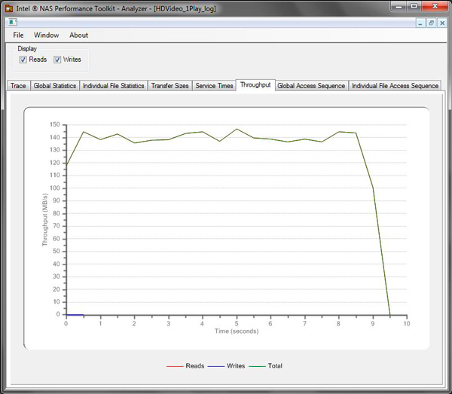Open the About menu
Image resolution: width=452 pixels, height=394 pixels.
[x=78, y=35]
